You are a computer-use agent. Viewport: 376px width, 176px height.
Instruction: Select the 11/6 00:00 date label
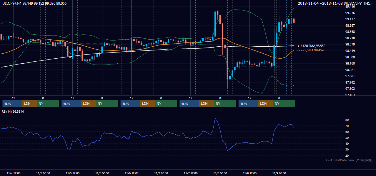[x=102, y=173]
